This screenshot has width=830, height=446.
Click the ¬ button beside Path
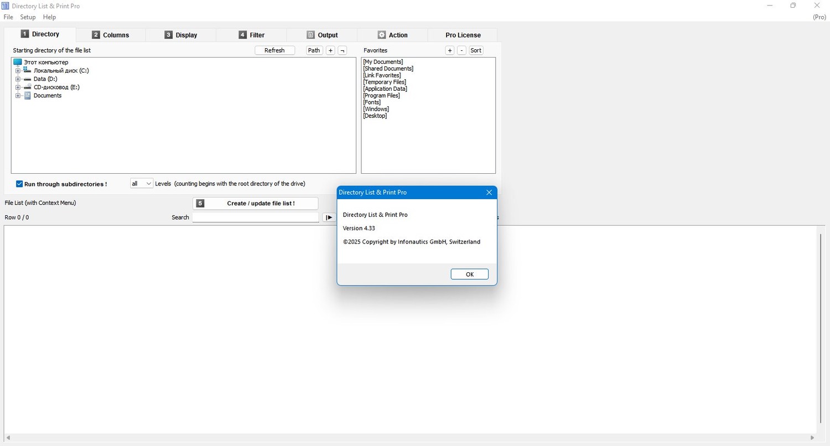coord(343,50)
